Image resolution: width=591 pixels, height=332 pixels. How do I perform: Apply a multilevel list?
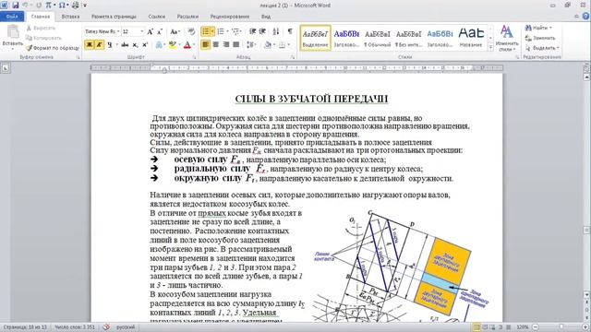click(x=236, y=31)
